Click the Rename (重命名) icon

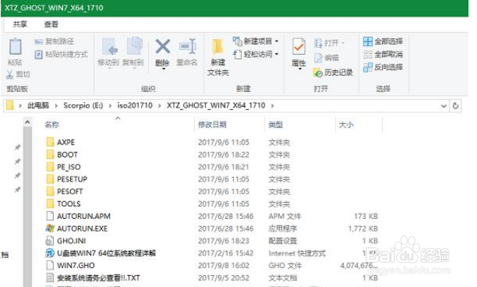point(187,47)
